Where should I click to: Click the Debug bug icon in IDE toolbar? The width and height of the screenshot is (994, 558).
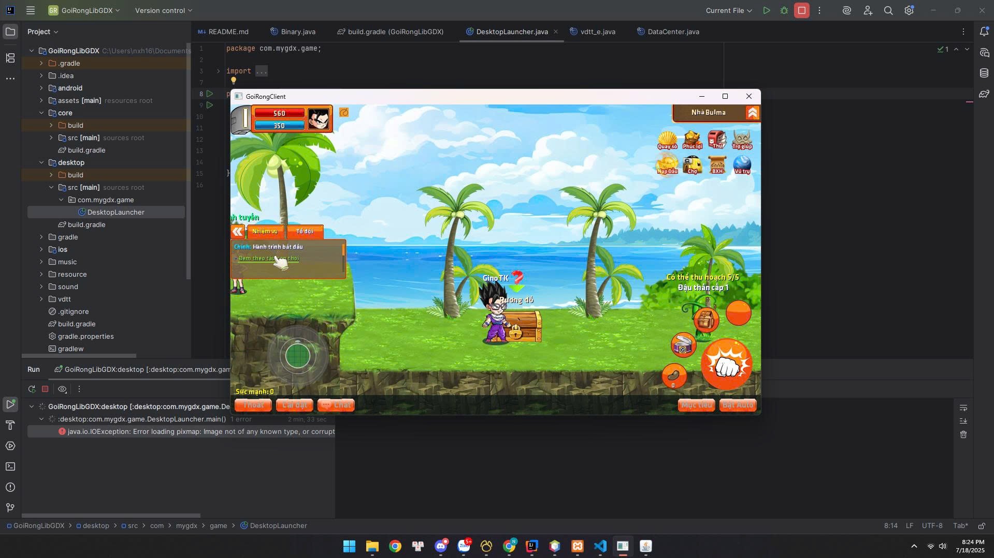click(784, 10)
